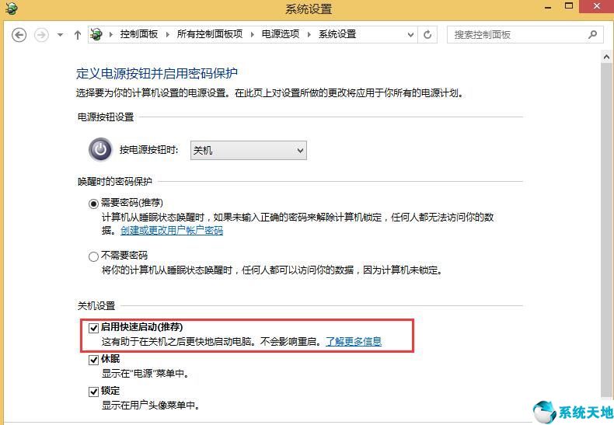This screenshot has height=425, width=614.
Task: Select the 不需要密码 radio button
Action: pyautogui.click(x=93, y=256)
